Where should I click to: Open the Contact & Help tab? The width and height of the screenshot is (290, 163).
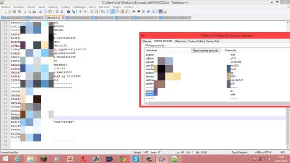point(196,41)
